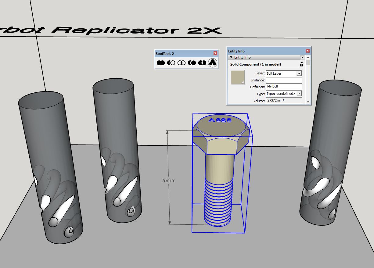Click the toggle details icon in Entity Info
The width and height of the screenshot is (374, 268).
point(302,64)
